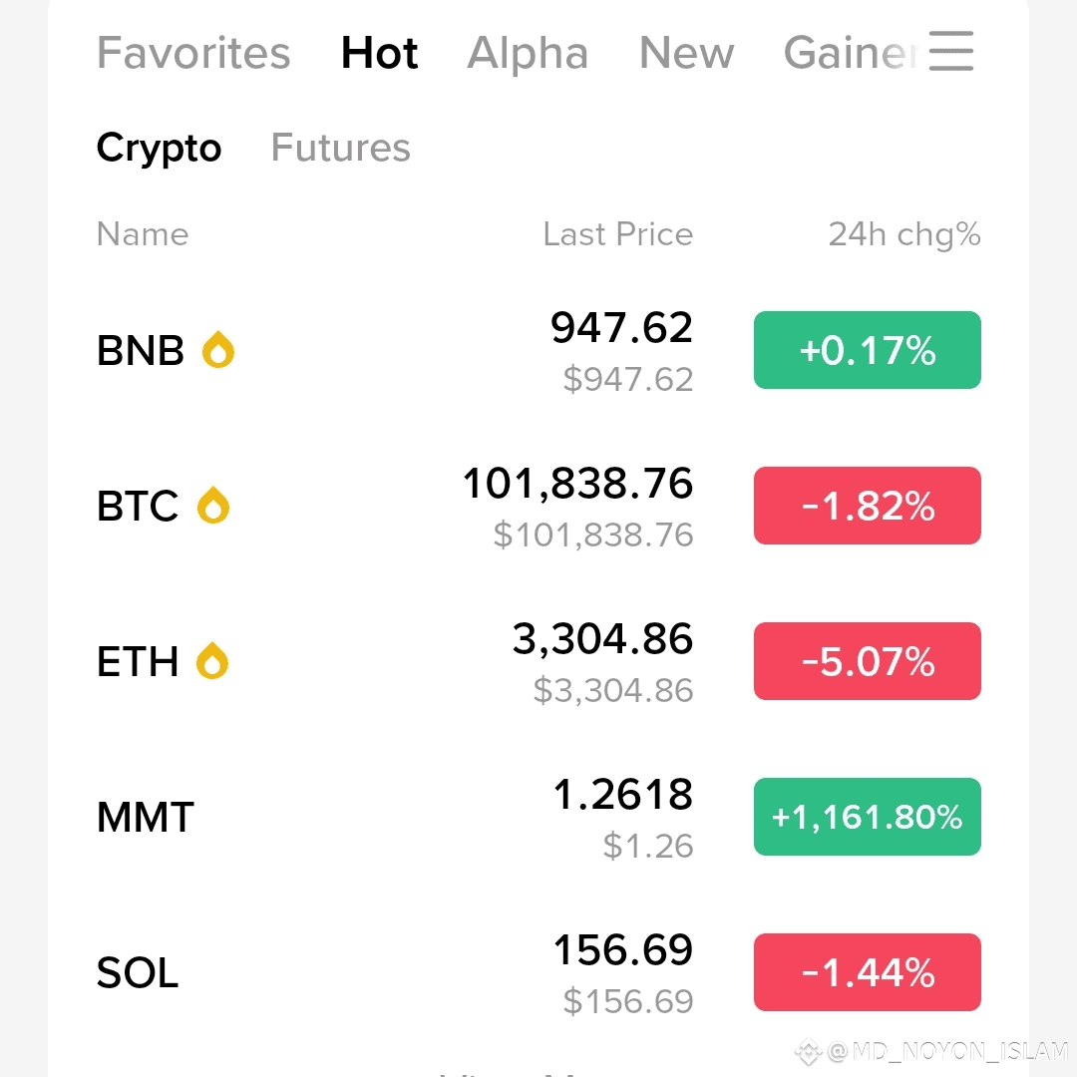
Task: Select the Hot tab
Action: [379, 53]
